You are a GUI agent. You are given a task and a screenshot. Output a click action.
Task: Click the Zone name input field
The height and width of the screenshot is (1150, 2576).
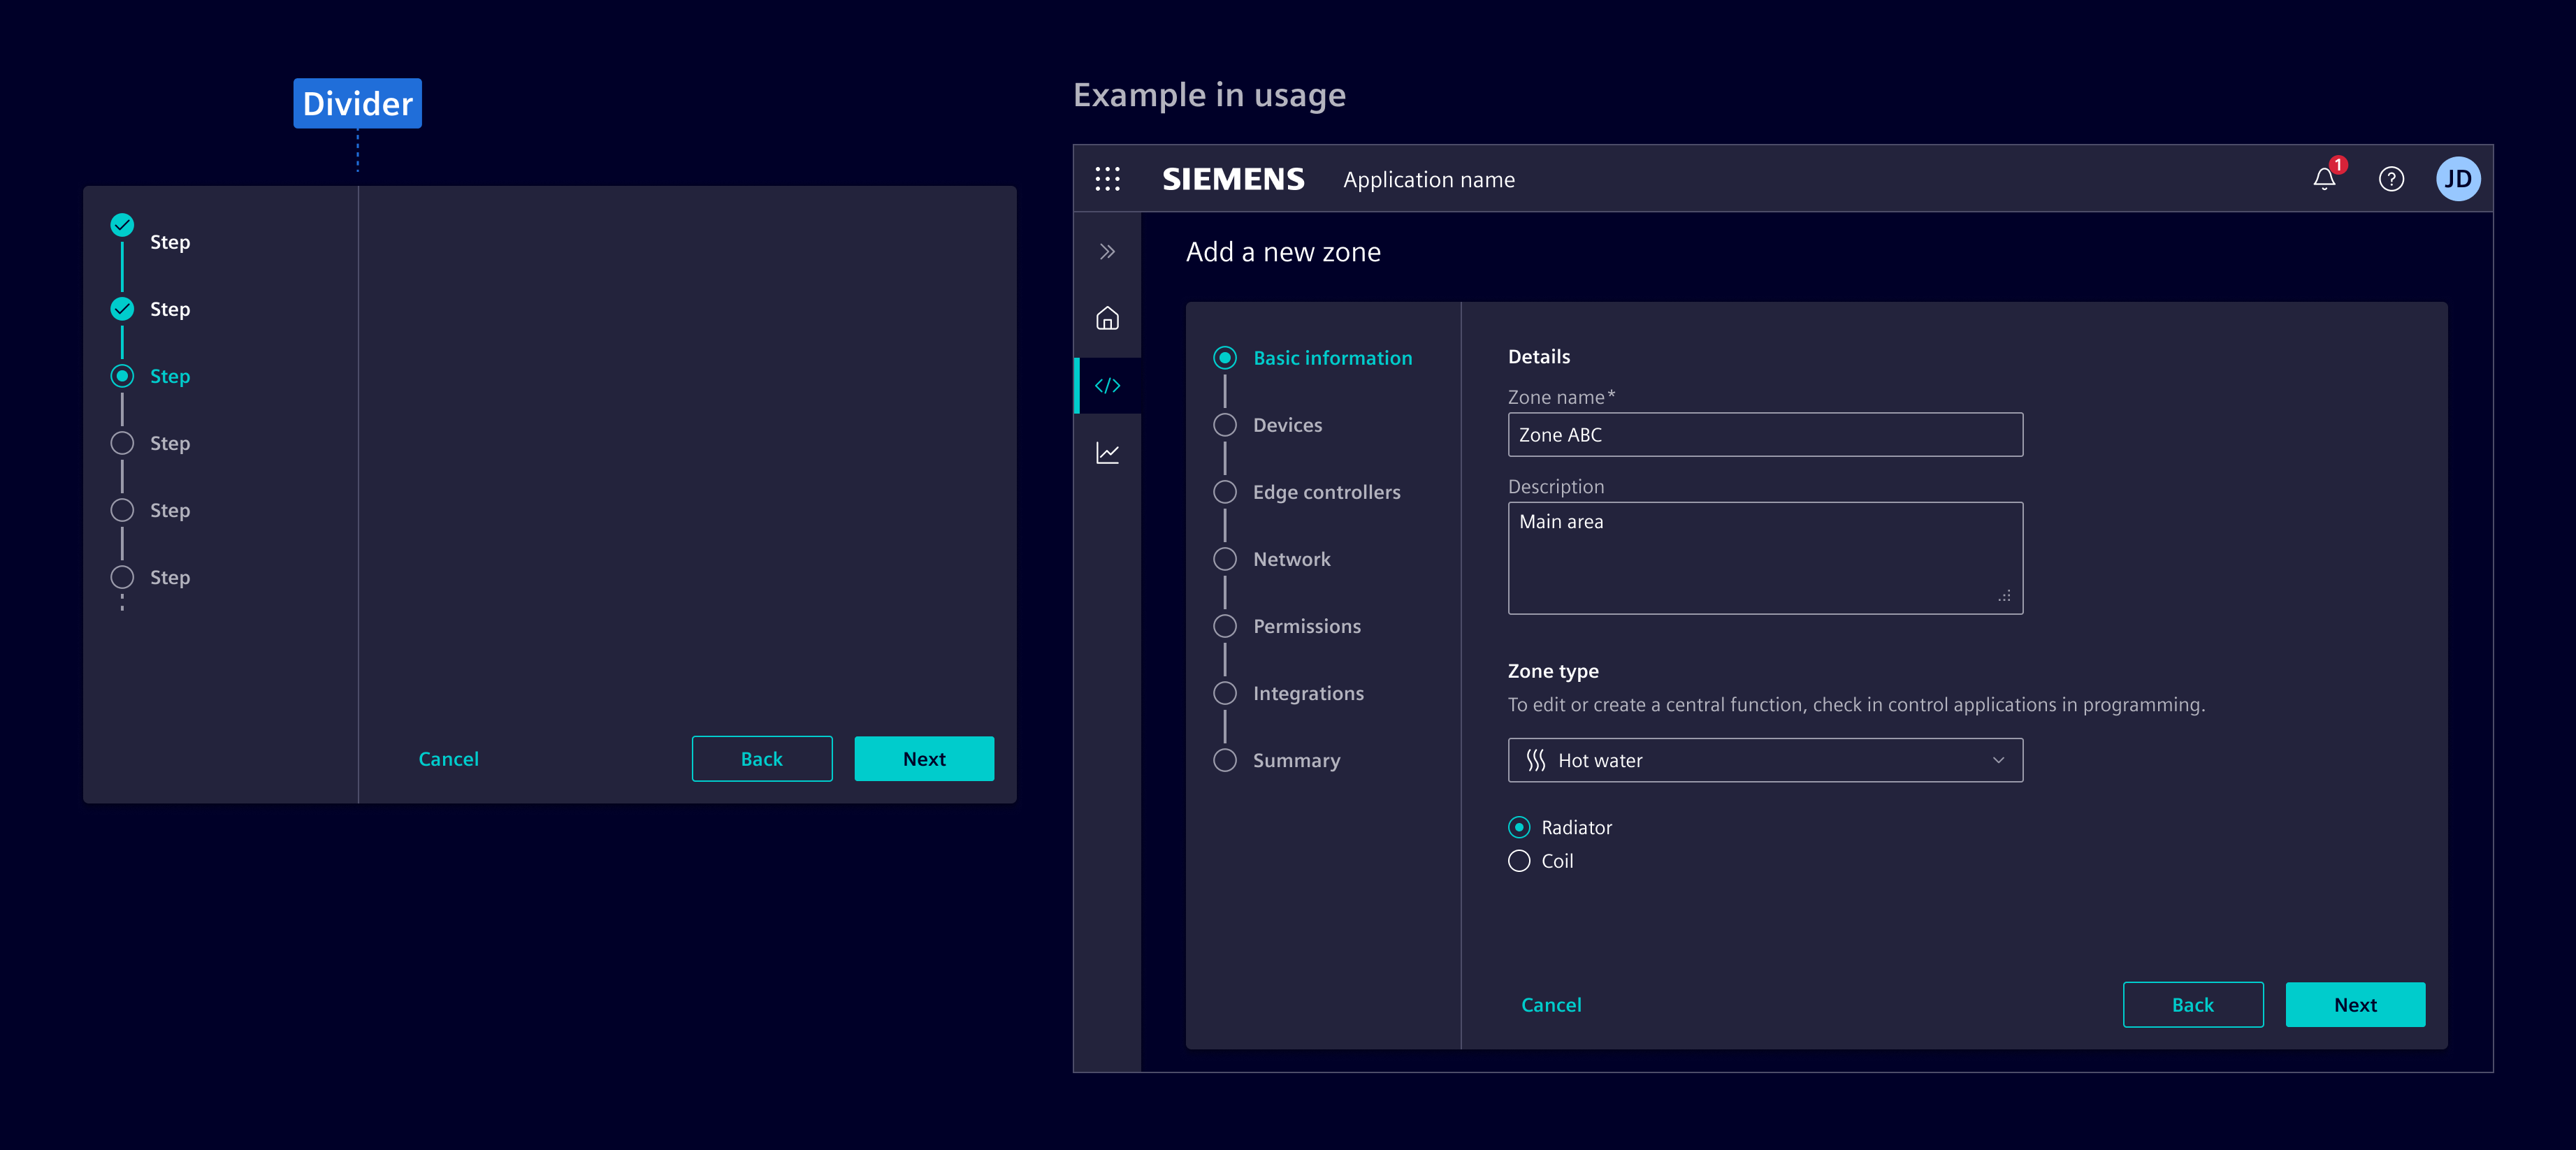pos(1764,435)
